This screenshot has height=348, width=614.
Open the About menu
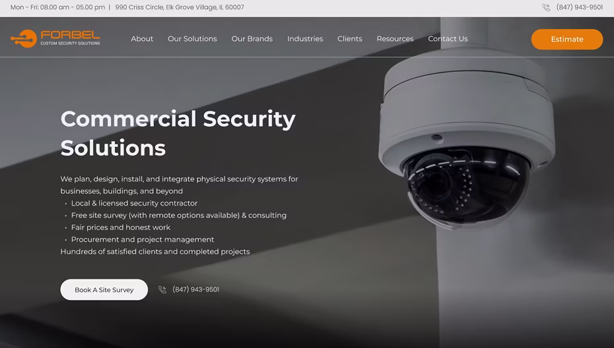click(x=142, y=39)
